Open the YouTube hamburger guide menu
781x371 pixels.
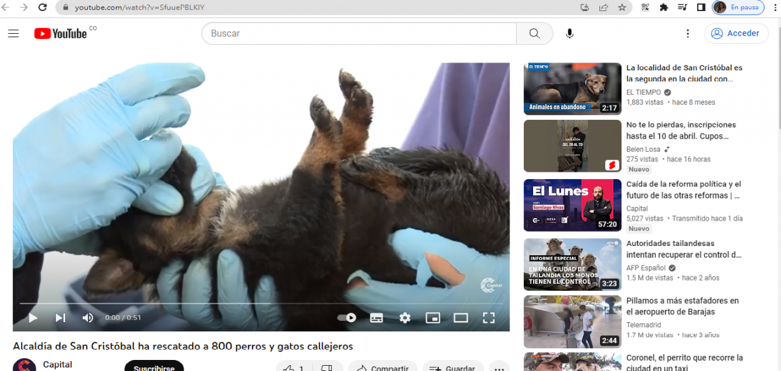13,33
